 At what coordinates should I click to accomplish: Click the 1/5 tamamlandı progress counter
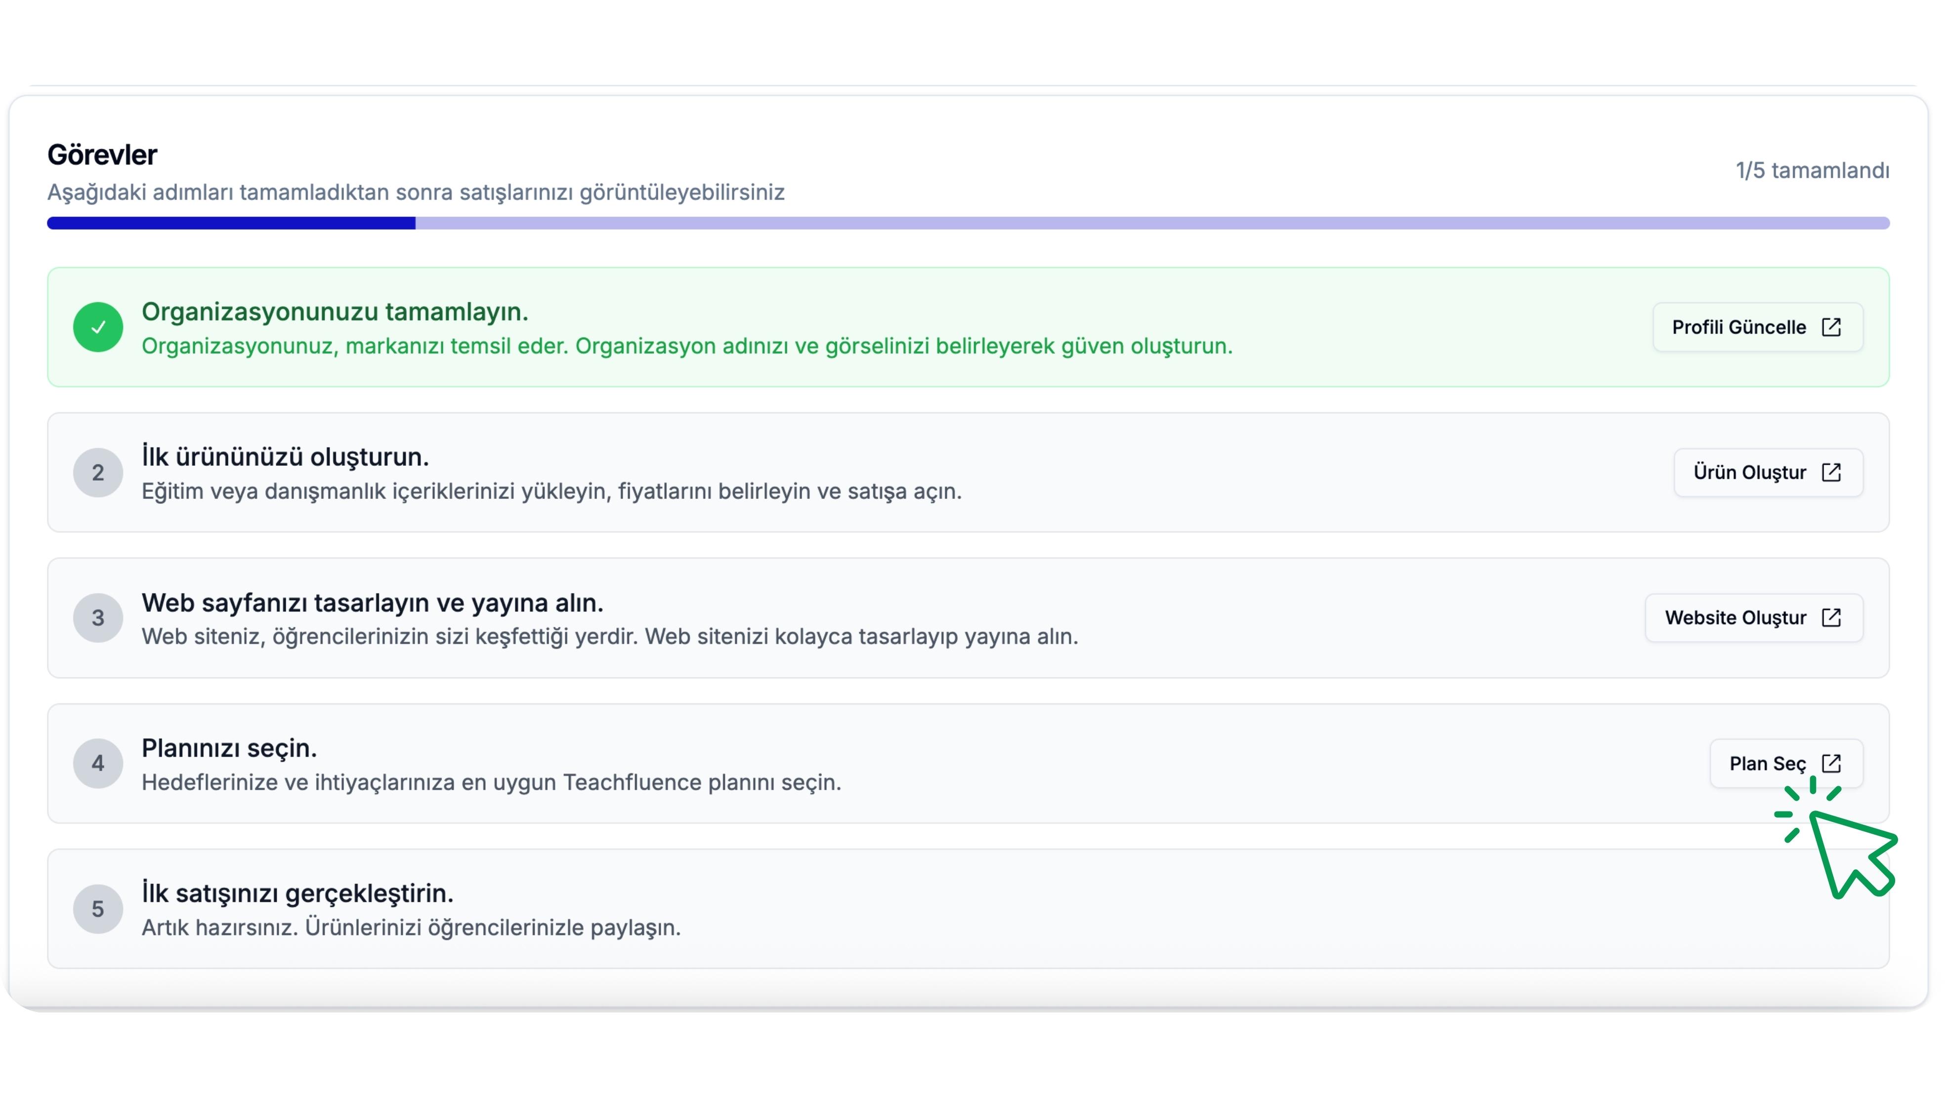click(x=1812, y=170)
